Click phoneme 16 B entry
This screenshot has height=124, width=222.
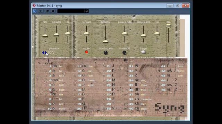[81, 90]
